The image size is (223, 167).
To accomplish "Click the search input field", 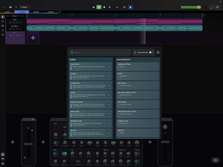I will 100,52.
